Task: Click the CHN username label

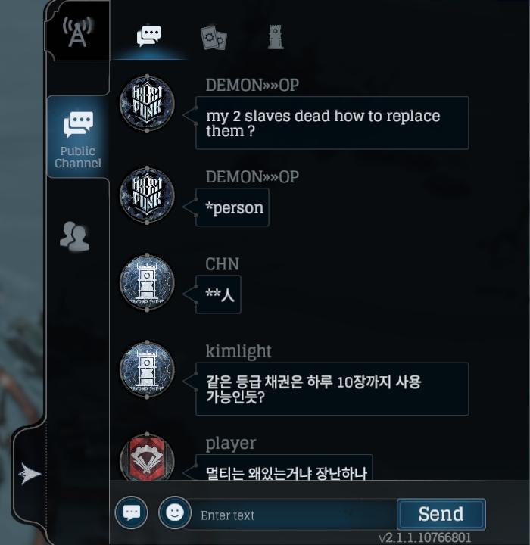Action: click(223, 264)
